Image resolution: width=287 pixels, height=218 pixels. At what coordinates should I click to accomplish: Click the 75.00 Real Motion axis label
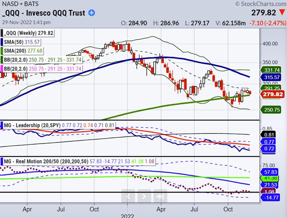click(269, 165)
